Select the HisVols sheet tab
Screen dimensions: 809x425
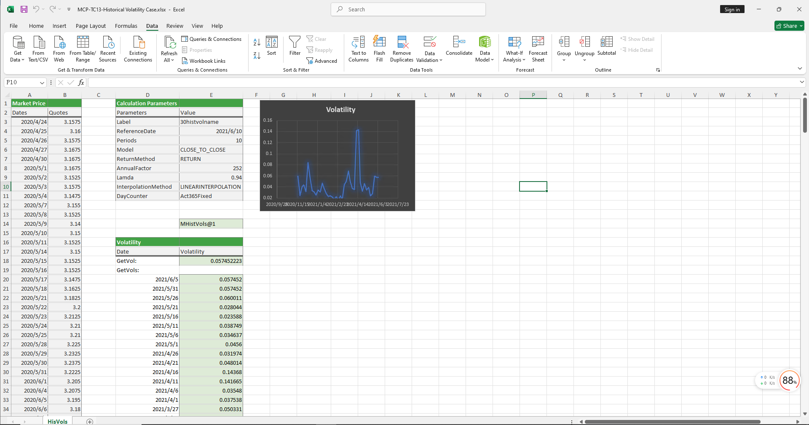pos(57,422)
